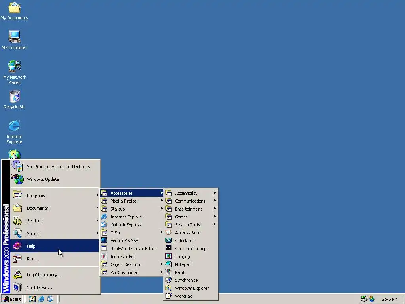The image size is (405, 304).
Task: Expand the Programs submenu arrow
Action: point(97,195)
